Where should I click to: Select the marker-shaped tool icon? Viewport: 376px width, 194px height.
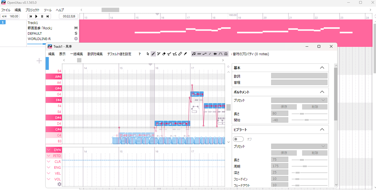[185, 54]
